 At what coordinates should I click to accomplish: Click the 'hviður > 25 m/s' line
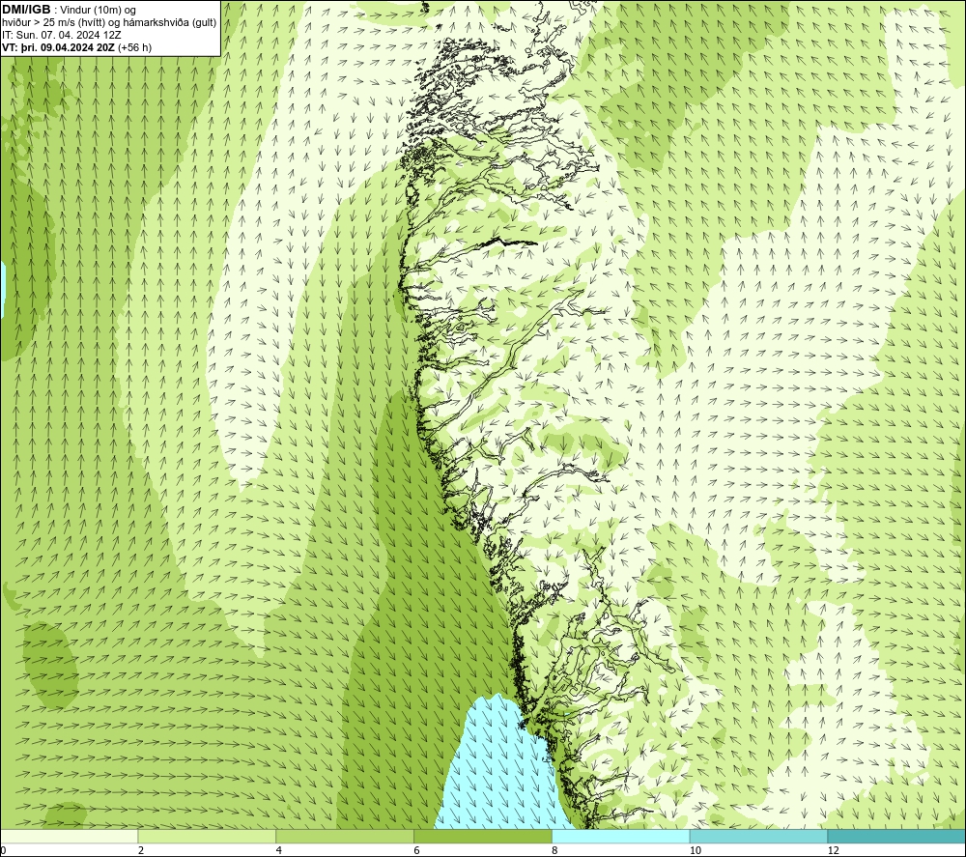click(109, 23)
